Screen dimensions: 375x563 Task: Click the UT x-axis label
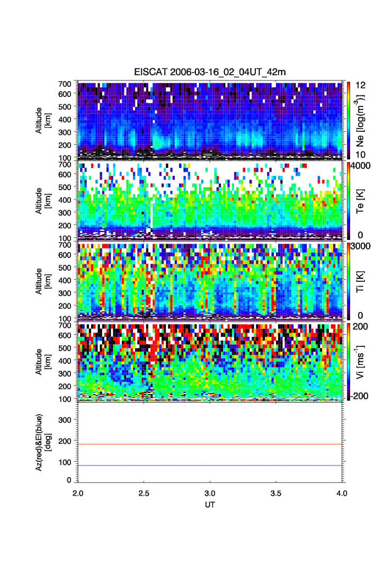(x=210, y=505)
